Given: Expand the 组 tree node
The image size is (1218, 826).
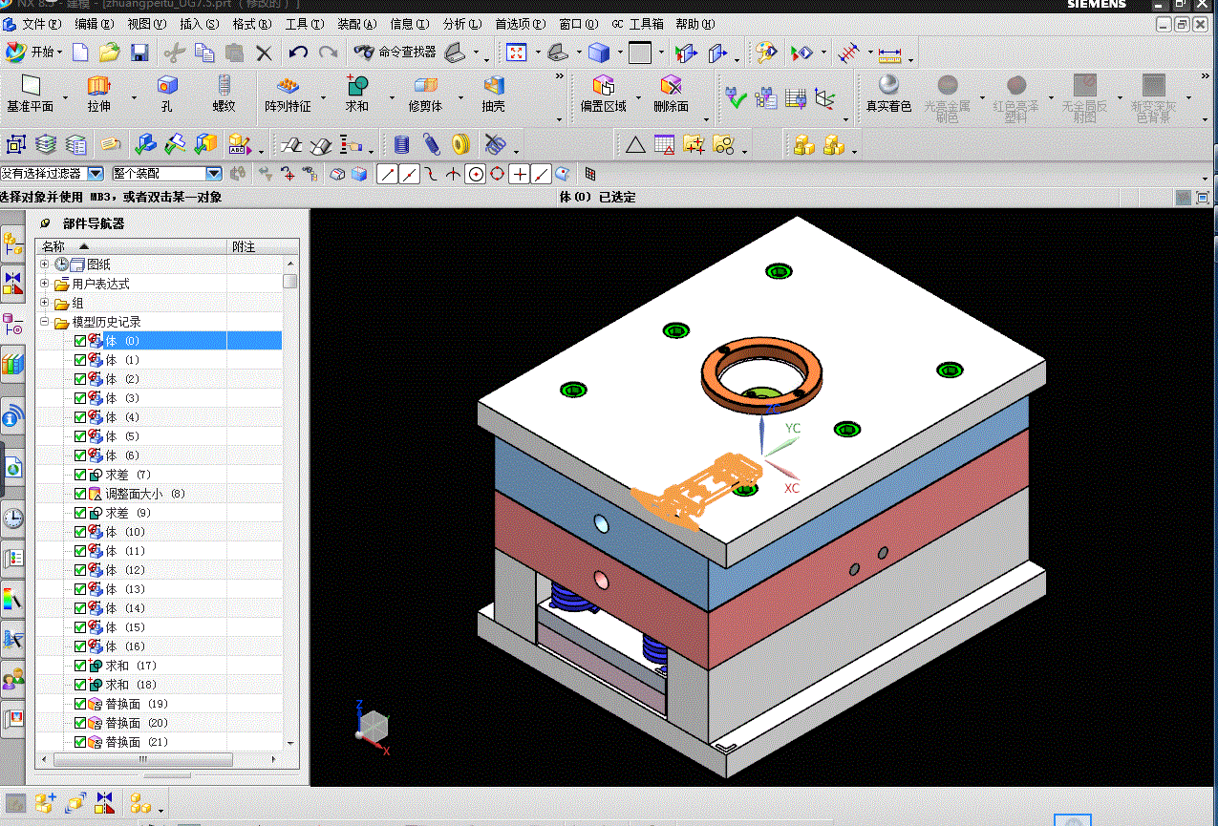Looking at the screenshot, I should tap(44, 303).
